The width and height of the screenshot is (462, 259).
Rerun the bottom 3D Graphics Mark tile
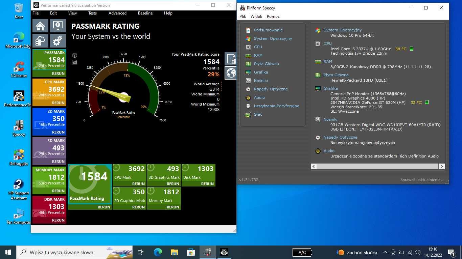(173, 184)
